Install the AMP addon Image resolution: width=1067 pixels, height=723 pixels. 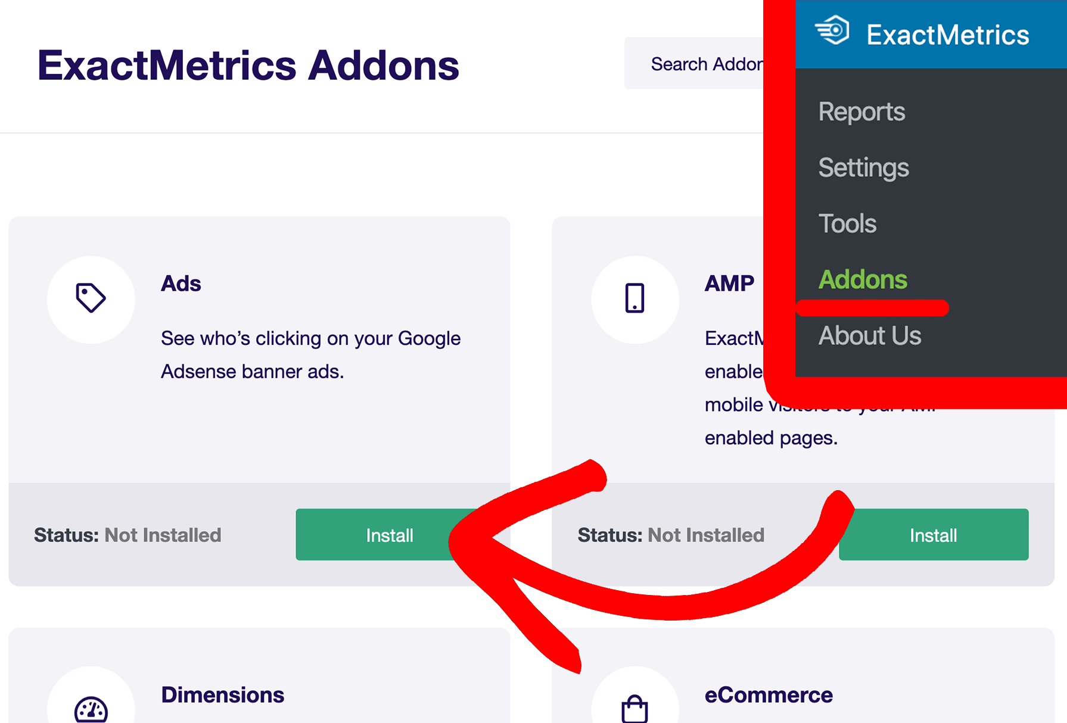pyautogui.click(x=934, y=535)
